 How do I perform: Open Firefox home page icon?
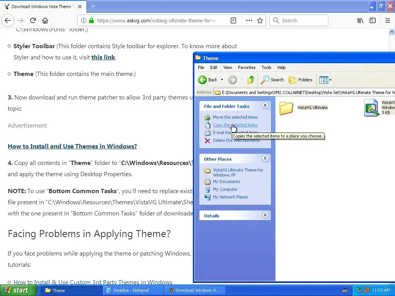click(45, 21)
